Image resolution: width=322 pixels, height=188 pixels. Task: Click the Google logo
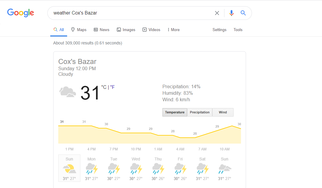pos(20,13)
